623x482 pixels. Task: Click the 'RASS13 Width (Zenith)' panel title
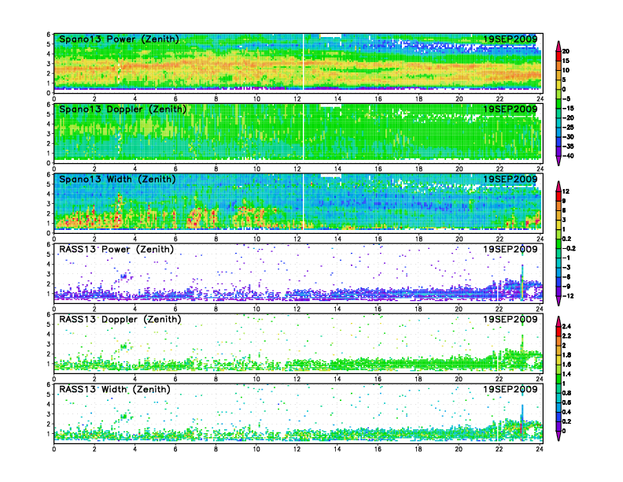114,389
